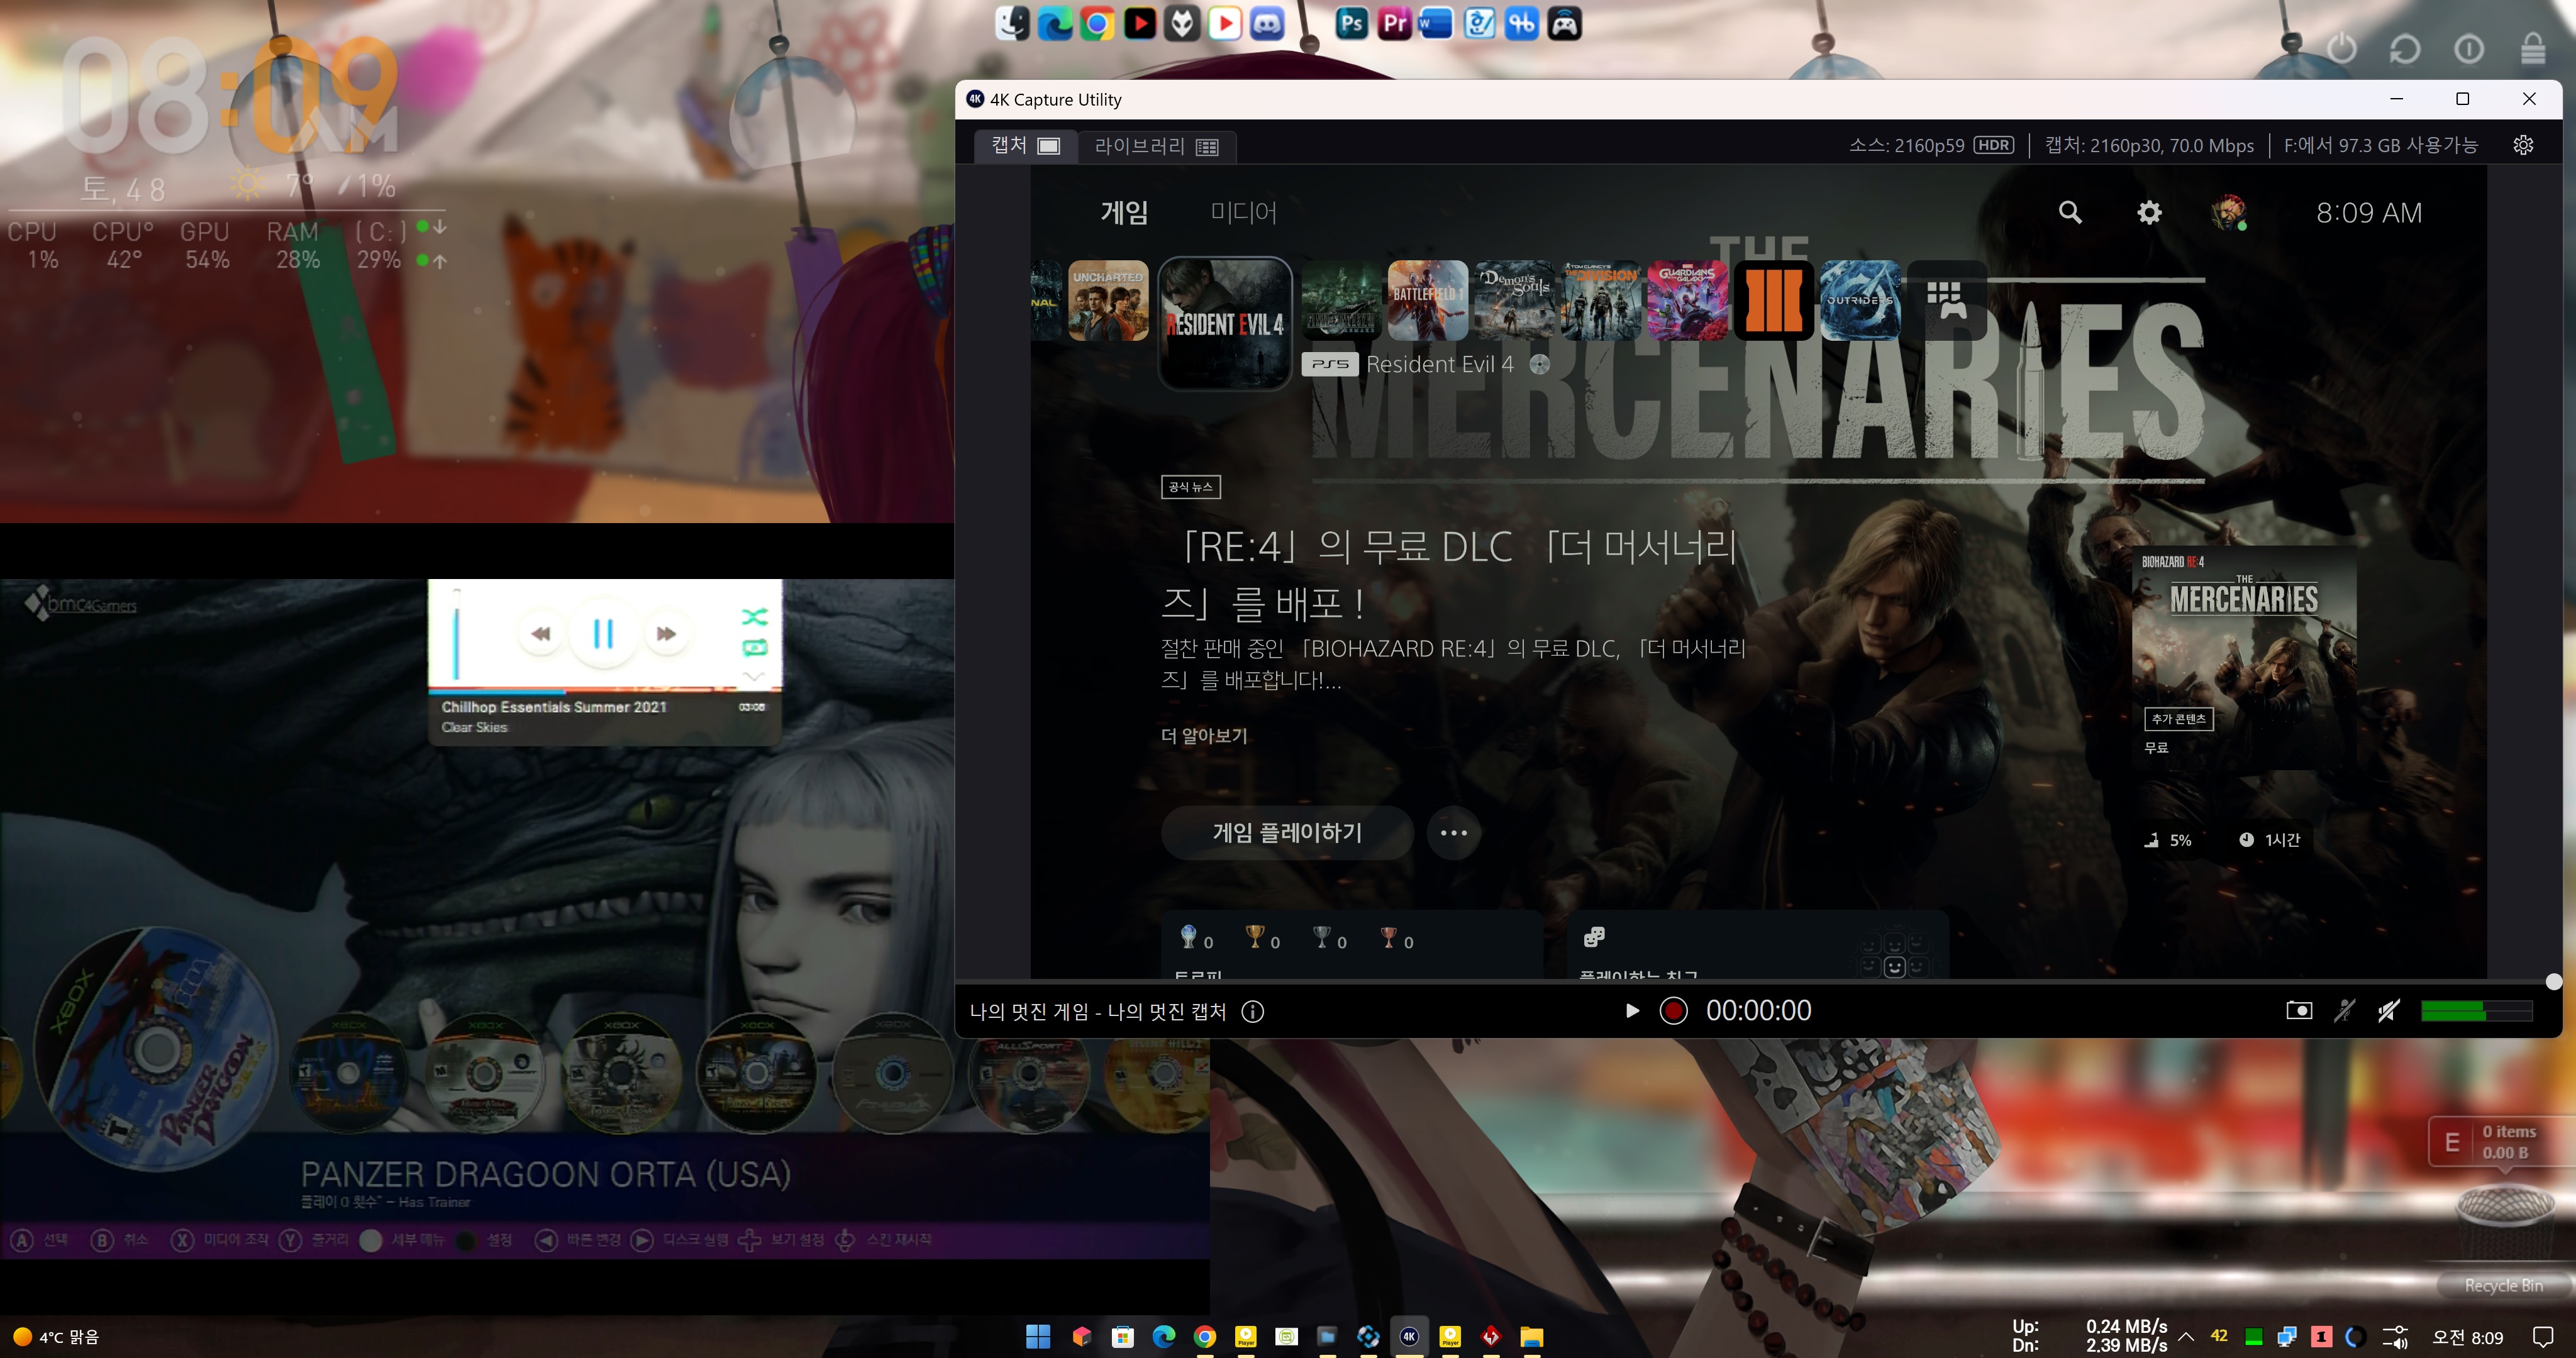Select the Demon's Souls game tile
This screenshot has height=1358, width=2576.
click(x=1514, y=301)
